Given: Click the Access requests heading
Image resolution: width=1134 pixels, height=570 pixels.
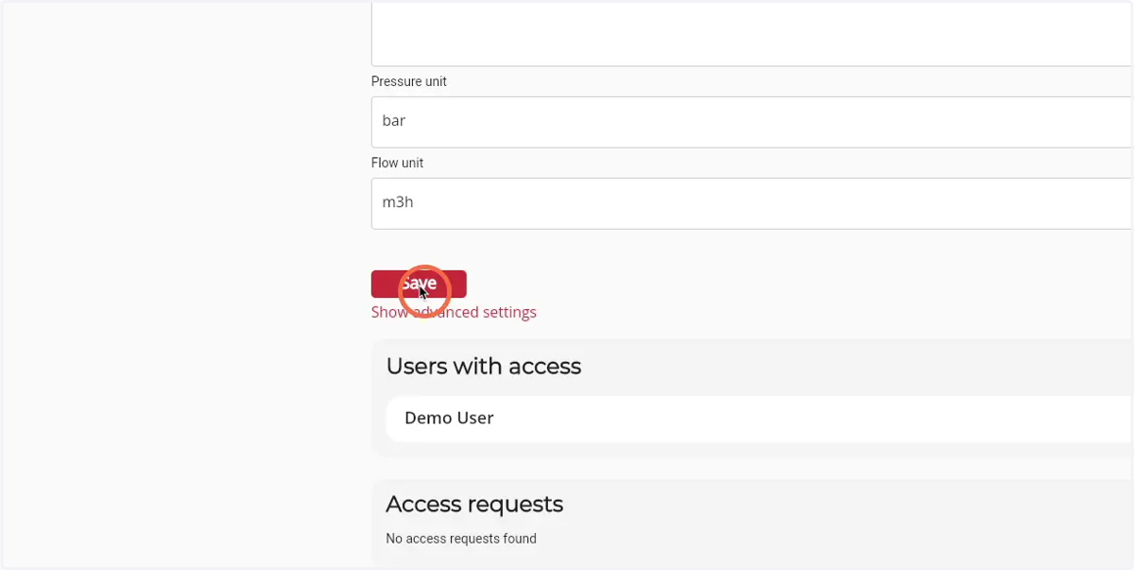Looking at the screenshot, I should (474, 504).
